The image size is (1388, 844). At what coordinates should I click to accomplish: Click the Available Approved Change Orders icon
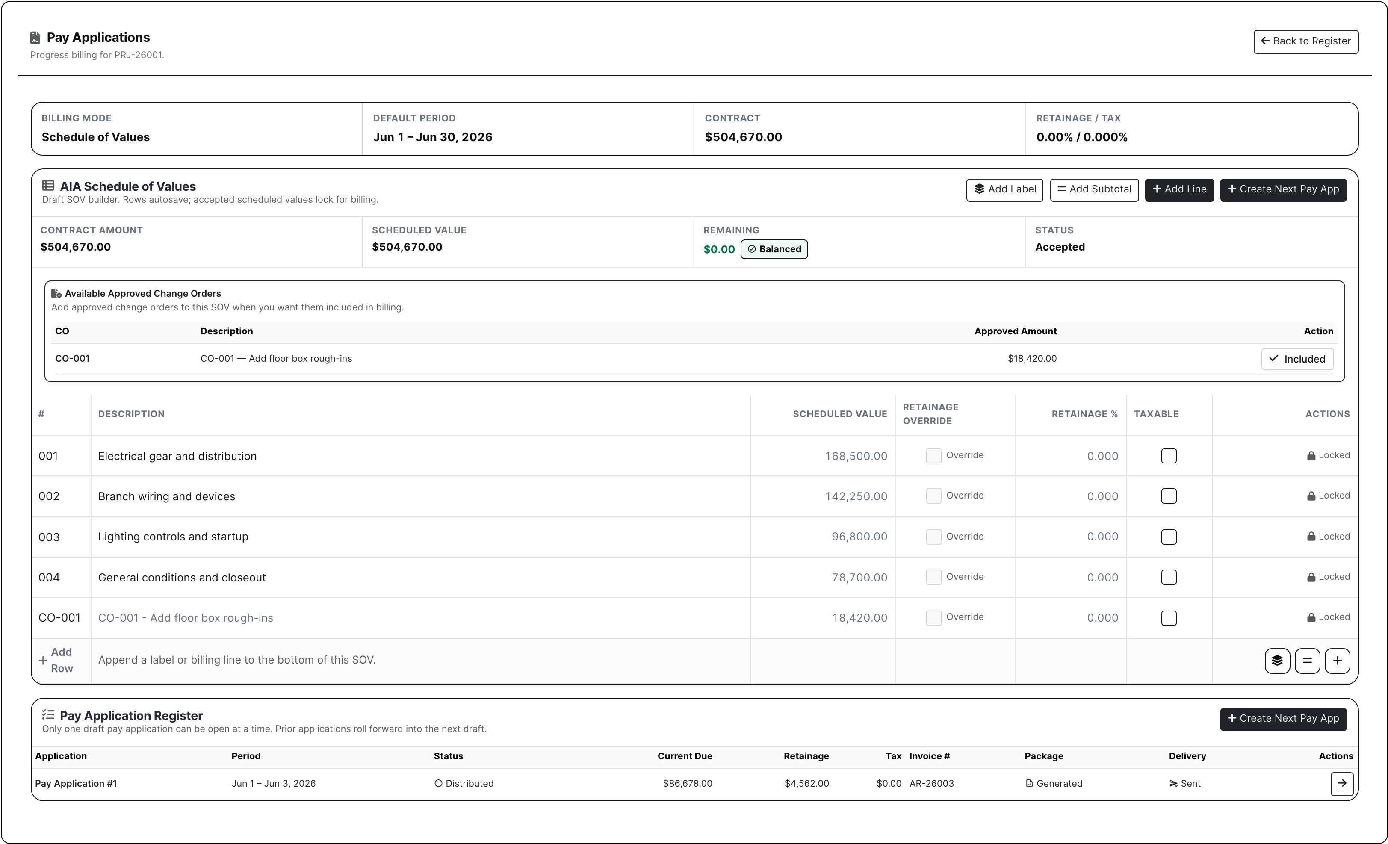point(56,294)
